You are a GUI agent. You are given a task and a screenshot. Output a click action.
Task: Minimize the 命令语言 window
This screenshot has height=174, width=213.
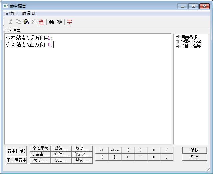182,6
